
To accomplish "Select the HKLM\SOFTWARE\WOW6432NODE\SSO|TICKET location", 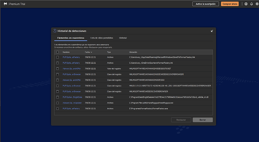I will (x=150, y=69).
